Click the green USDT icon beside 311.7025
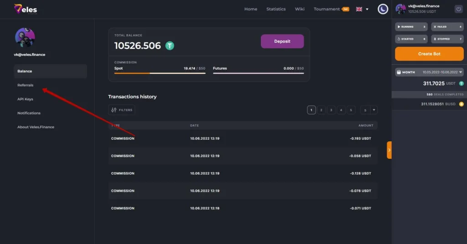 [x=461, y=84]
